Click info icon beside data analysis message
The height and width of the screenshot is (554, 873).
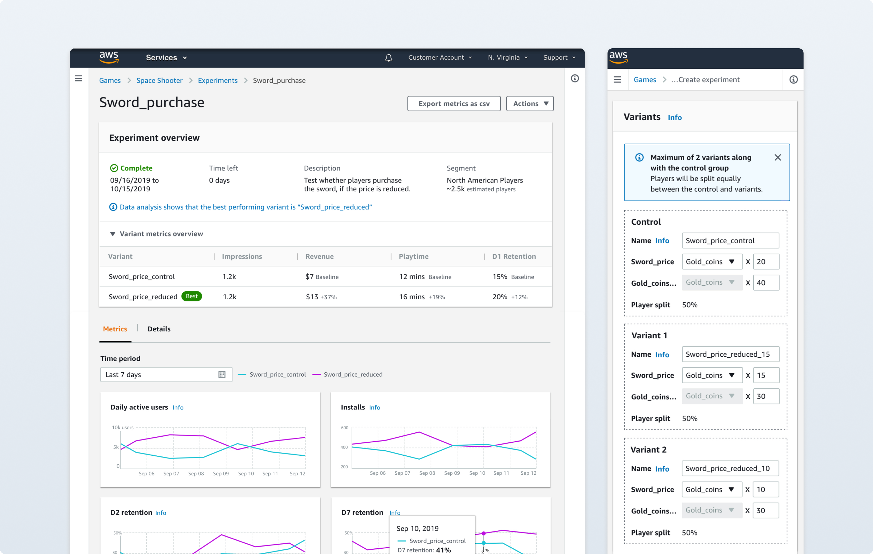pos(113,207)
